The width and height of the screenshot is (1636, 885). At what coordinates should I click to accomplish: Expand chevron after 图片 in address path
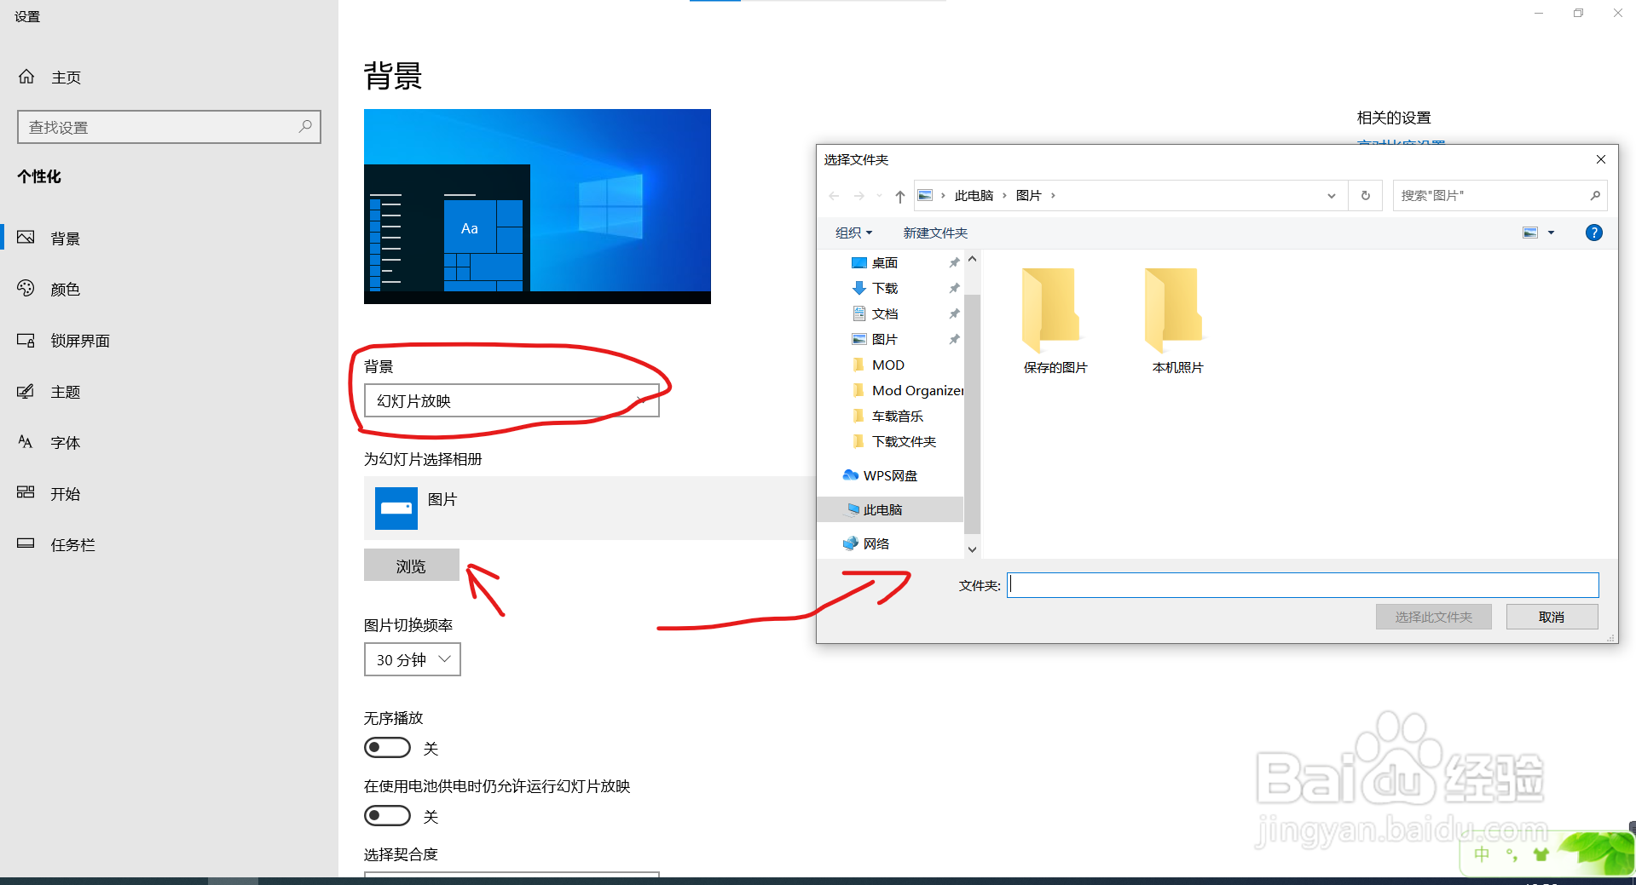[1053, 196]
